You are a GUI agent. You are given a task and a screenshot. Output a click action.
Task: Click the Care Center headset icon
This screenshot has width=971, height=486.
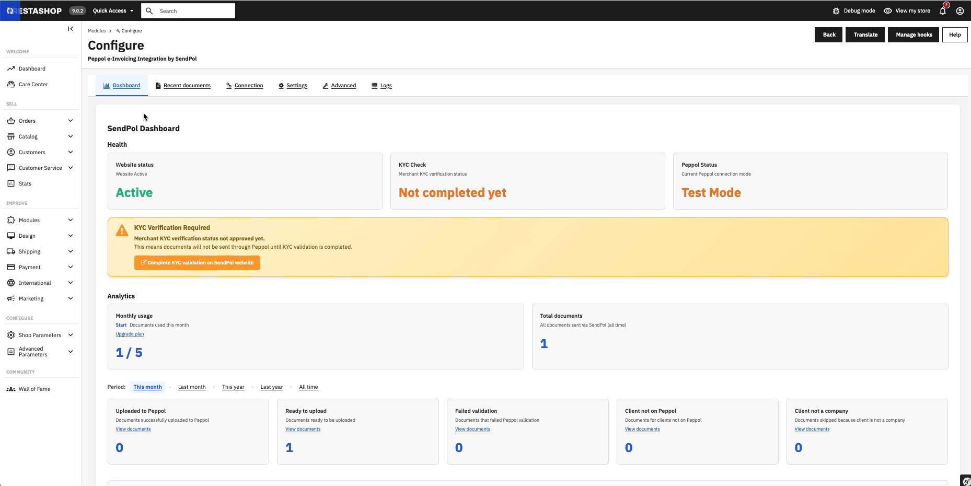coord(11,84)
